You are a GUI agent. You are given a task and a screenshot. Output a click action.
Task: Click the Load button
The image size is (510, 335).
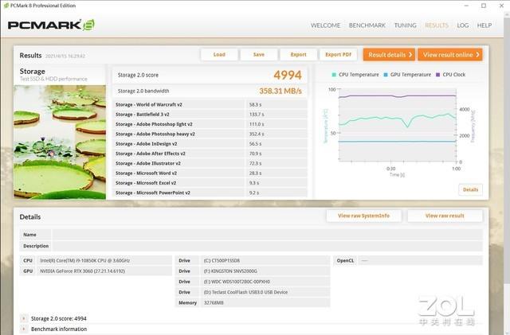pyautogui.click(x=219, y=55)
